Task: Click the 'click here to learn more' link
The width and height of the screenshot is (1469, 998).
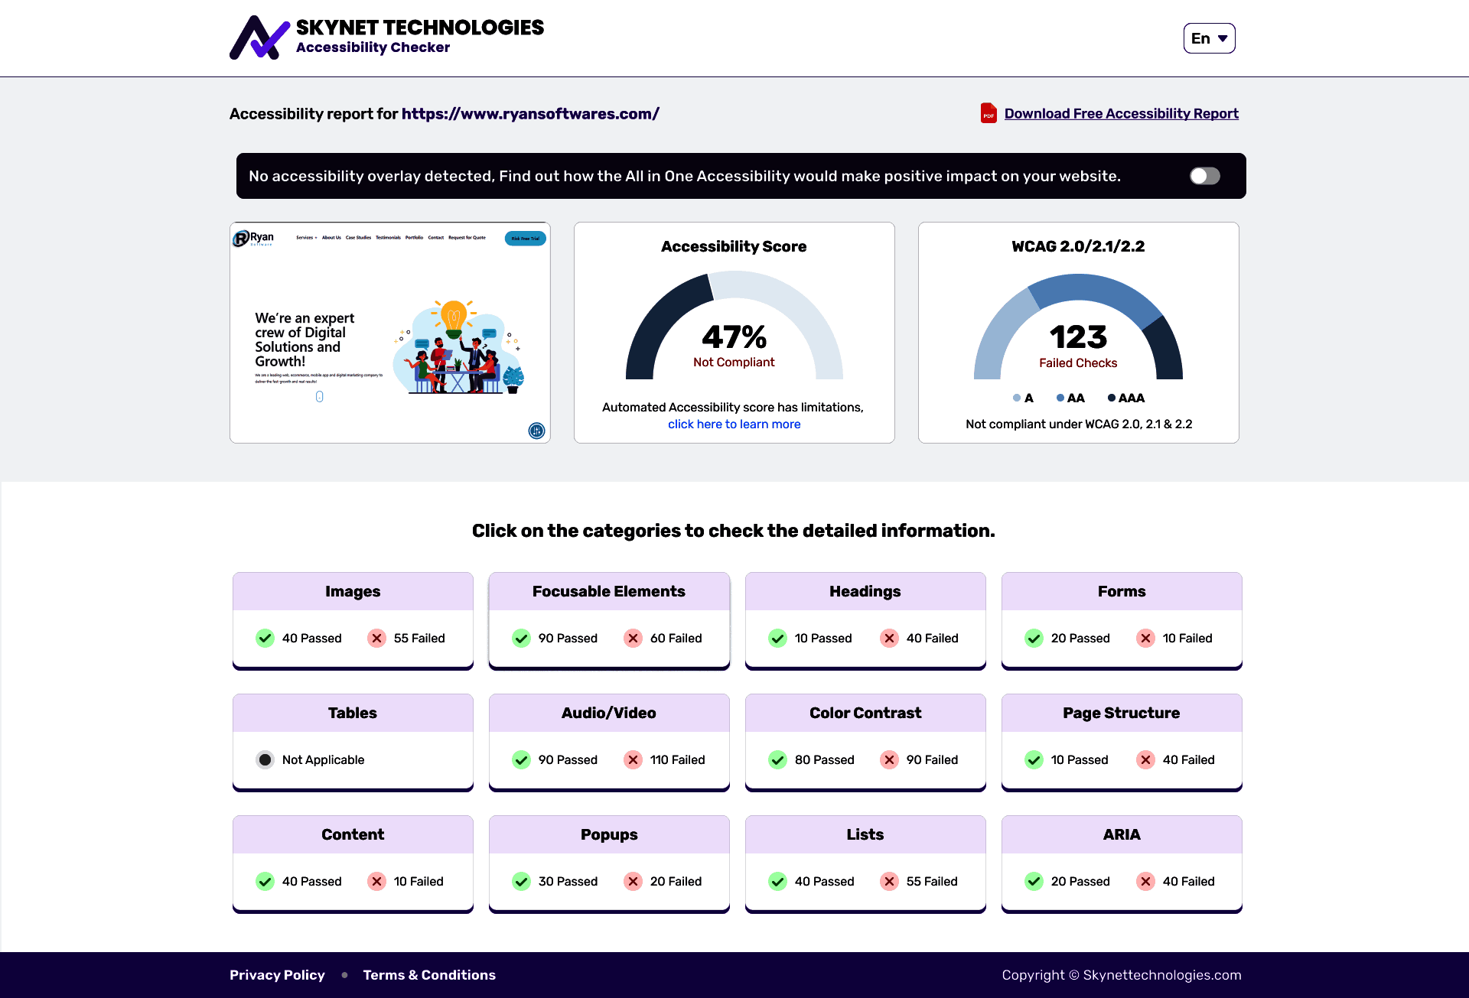Action: (734, 424)
